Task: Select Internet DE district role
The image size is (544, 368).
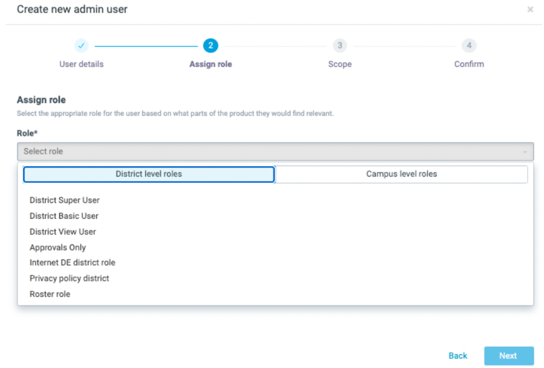Action: (x=72, y=263)
